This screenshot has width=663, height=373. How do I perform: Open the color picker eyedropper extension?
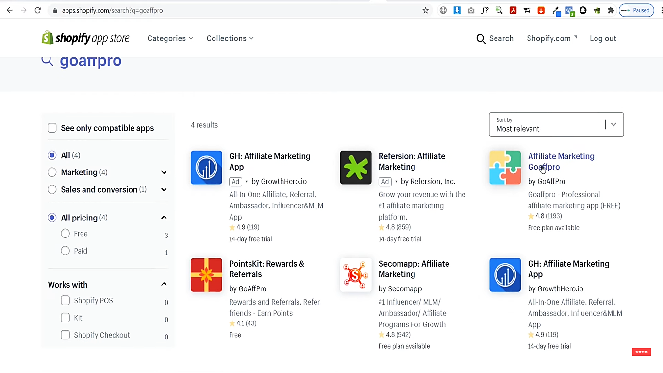[556, 11]
